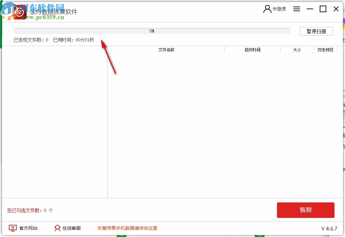Image resolution: width=345 pixels, height=237 pixels.
Task: Click the 已发现文件数 counter label
Action: pyautogui.click(x=30, y=40)
